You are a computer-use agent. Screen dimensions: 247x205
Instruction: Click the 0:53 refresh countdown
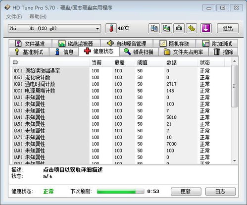[153, 192]
